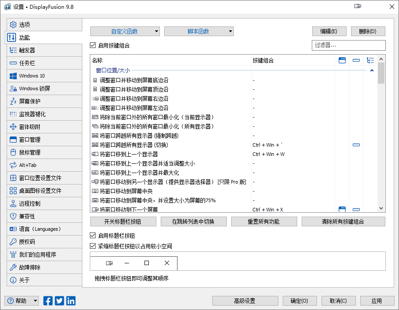Viewport: 399px width, 310px height.
Task: Open 窗口位置设置文件 page
Action: [44, 178]
